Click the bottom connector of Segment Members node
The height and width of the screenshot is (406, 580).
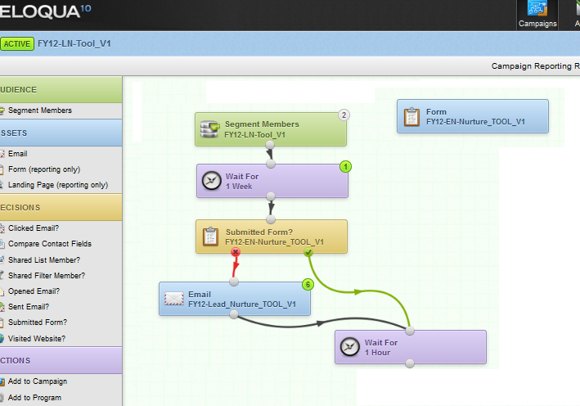(x=270, y=145)
